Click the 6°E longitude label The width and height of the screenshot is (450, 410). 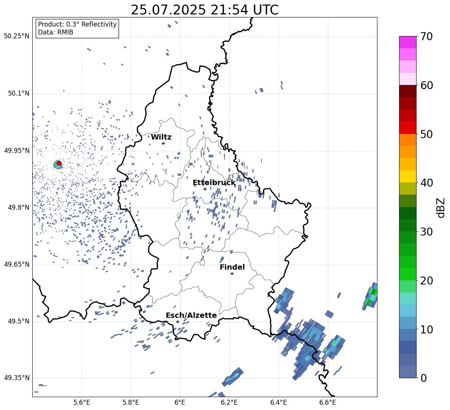(180, 402)
